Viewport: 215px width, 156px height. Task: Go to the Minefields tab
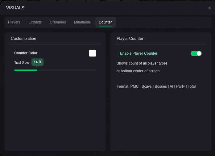pos(82,22)
